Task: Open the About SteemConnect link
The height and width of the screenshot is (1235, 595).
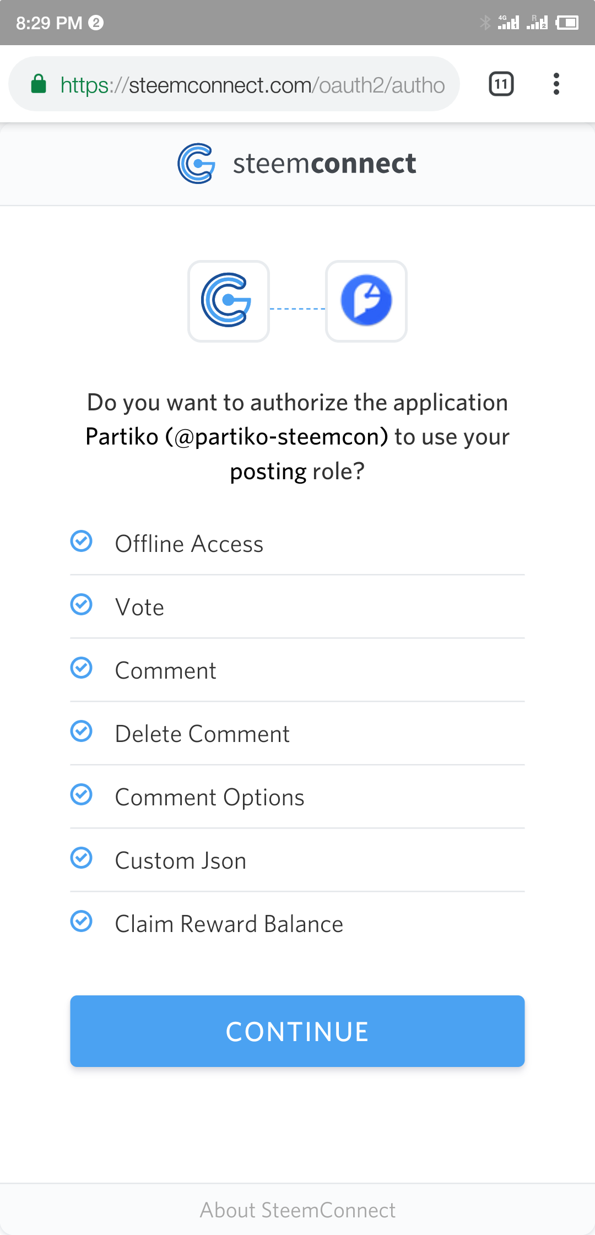Action: [x=297, y=1210]
